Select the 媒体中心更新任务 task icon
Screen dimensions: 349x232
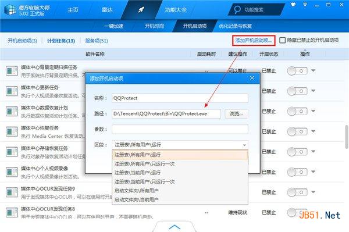pos(12,91)
